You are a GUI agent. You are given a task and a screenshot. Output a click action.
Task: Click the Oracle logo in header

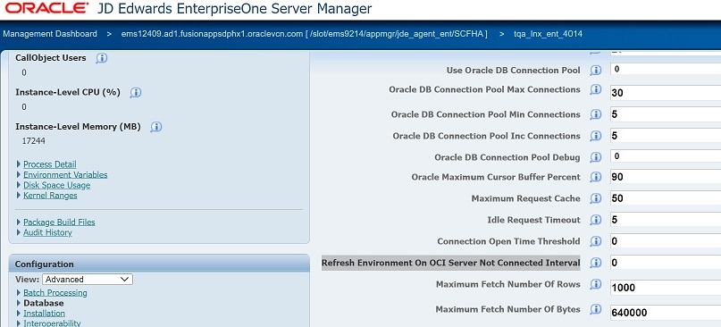pyautogui.click(x=46, y=8)
